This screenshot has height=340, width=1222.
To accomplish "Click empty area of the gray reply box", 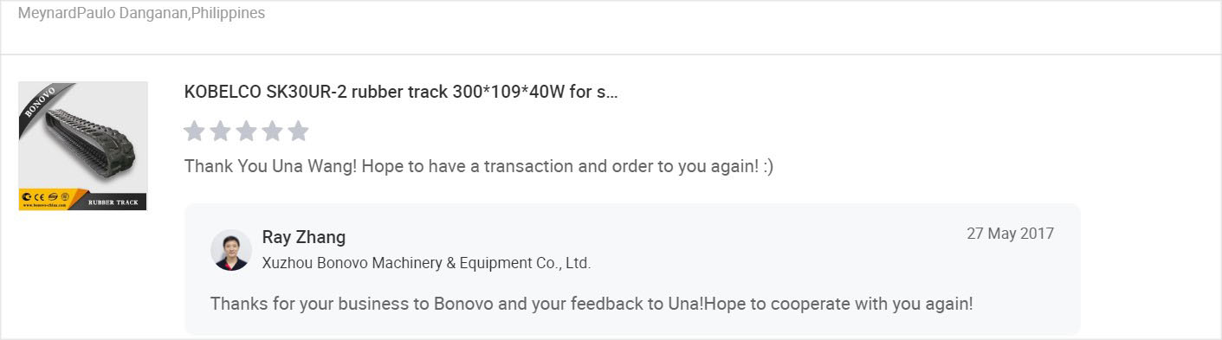I will [x=779, y=260].
